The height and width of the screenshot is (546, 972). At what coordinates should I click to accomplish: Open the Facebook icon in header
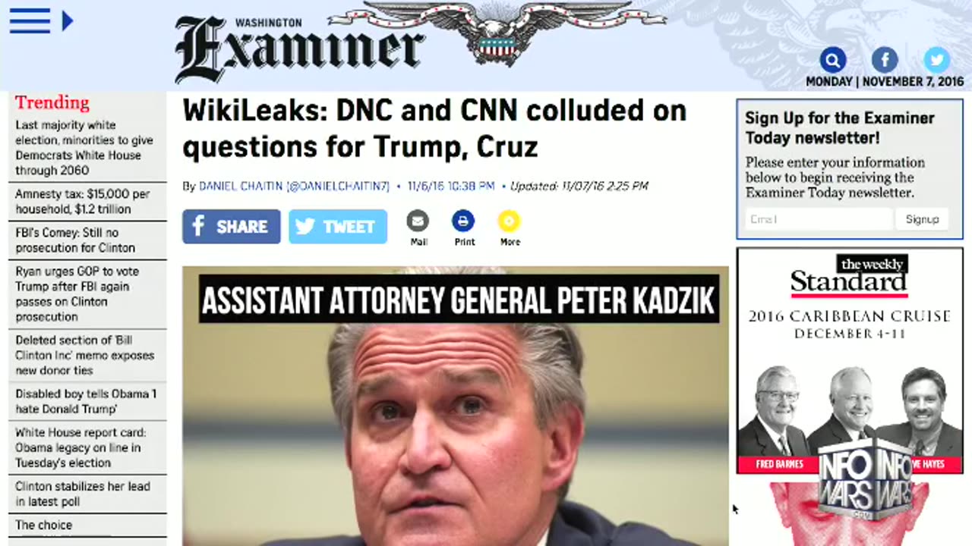point(885,60)
